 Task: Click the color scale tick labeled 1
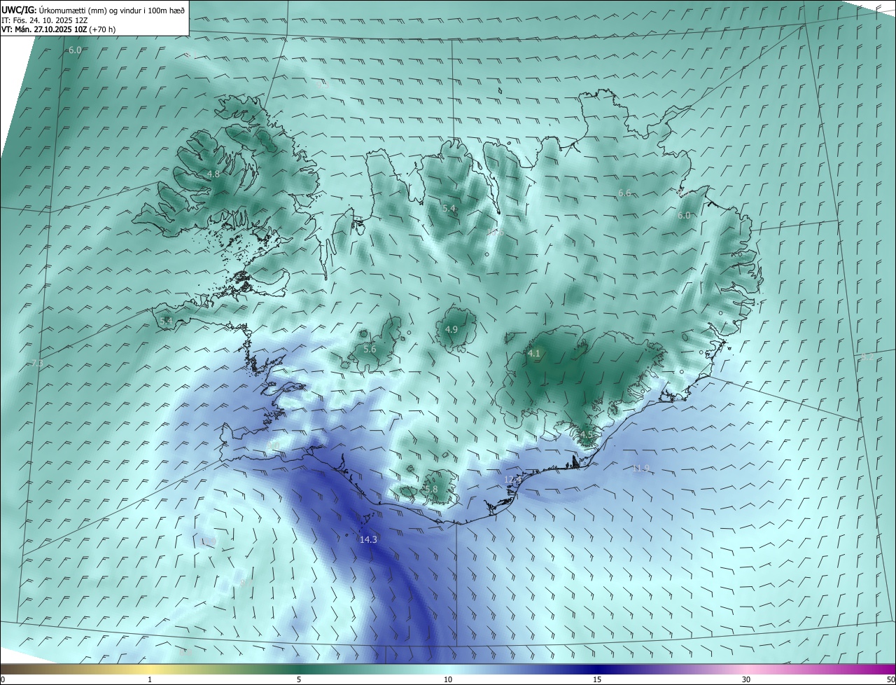pos(150,679)
